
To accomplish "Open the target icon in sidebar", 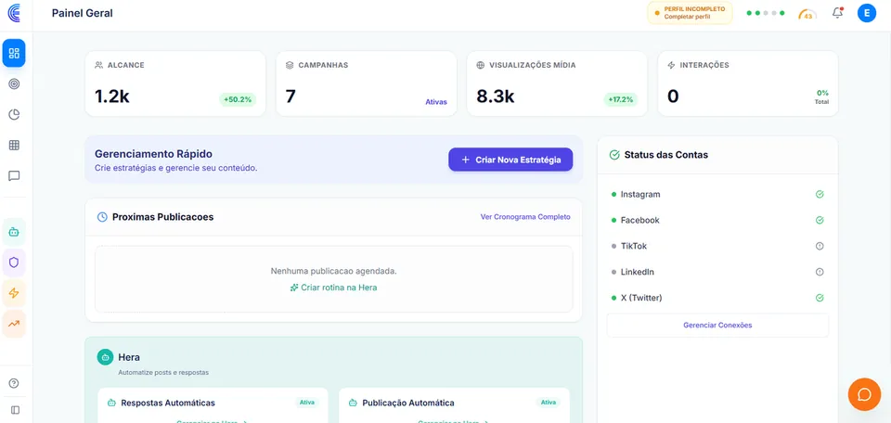I will [x=14, y=84].
